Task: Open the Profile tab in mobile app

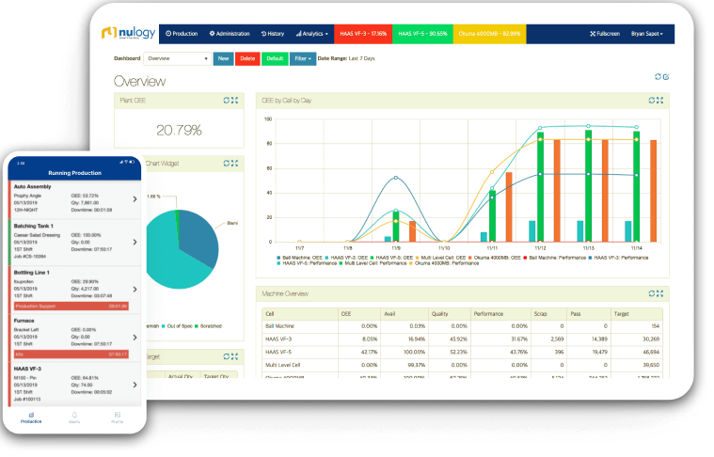Action: point(118,417)
